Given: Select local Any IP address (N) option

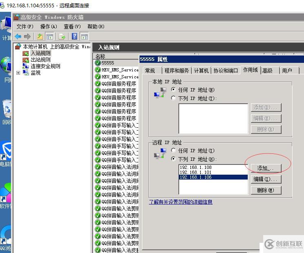Looking at the screenshot, I should click(173, 89).
